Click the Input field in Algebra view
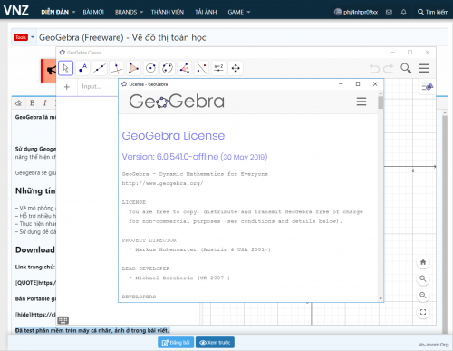The height and width of the screenshot is (351, 453). click(x=98, y=87)
